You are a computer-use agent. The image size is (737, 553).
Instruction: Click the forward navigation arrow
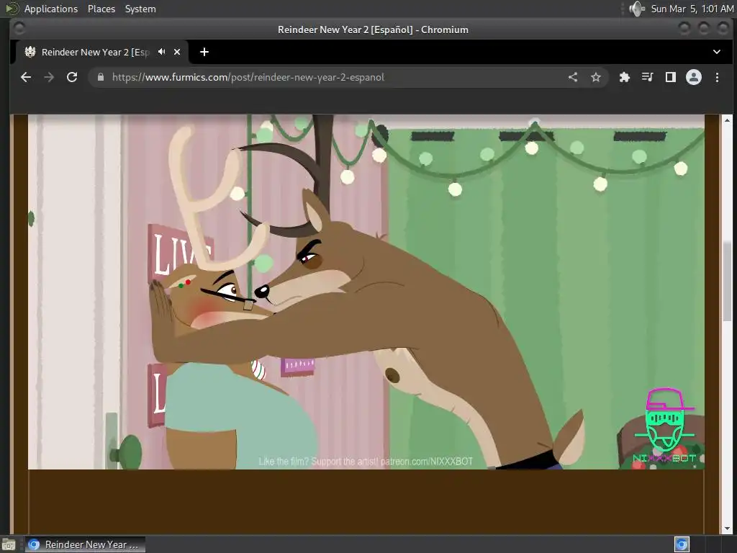coord(49,77)
